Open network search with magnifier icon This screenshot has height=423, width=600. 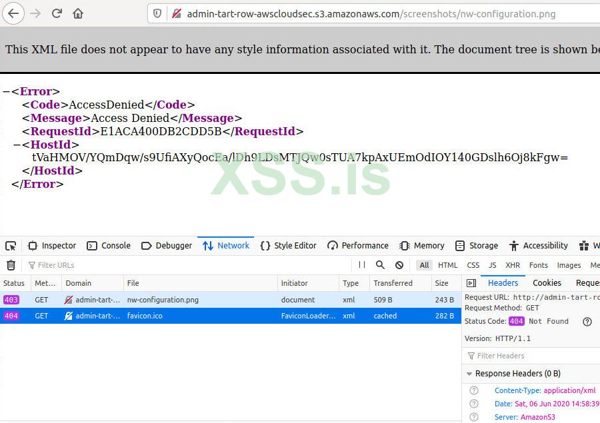coord(380,264)
